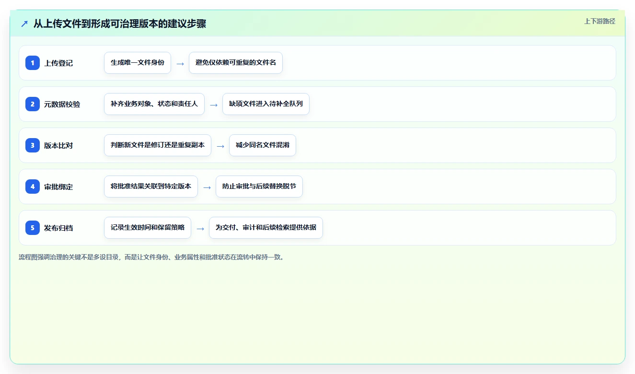Click the 补齐业务对象、状态和责任人 box
This screenshot has height=374, width=635.
tap(154, 104)
